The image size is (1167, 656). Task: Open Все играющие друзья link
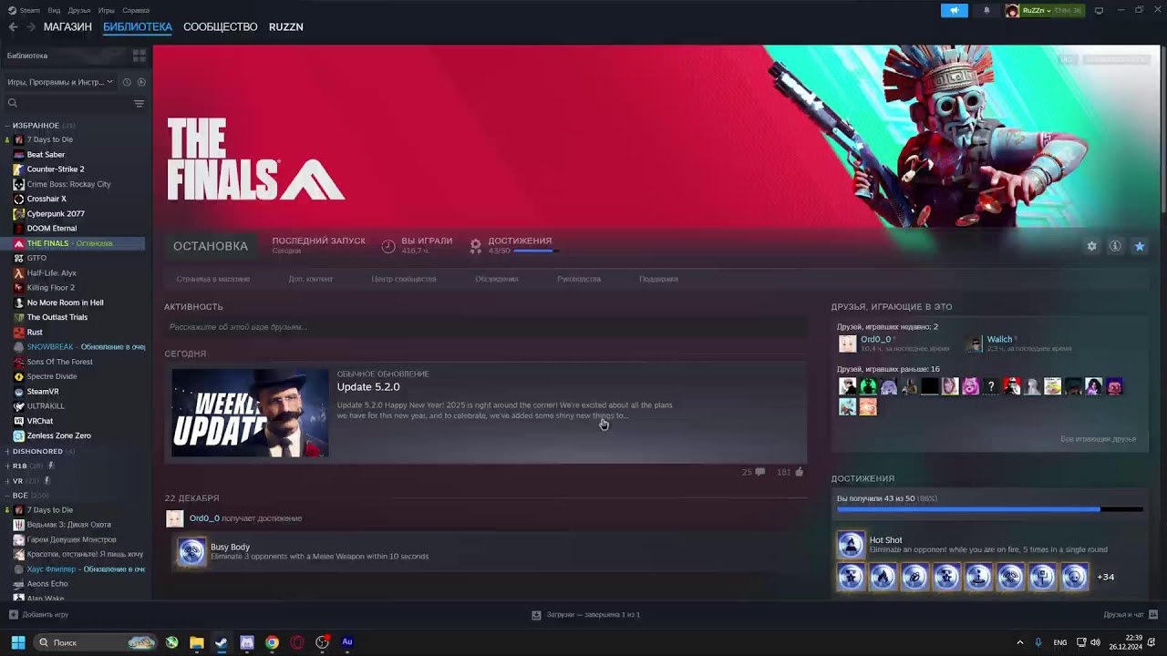point(1098,439)
